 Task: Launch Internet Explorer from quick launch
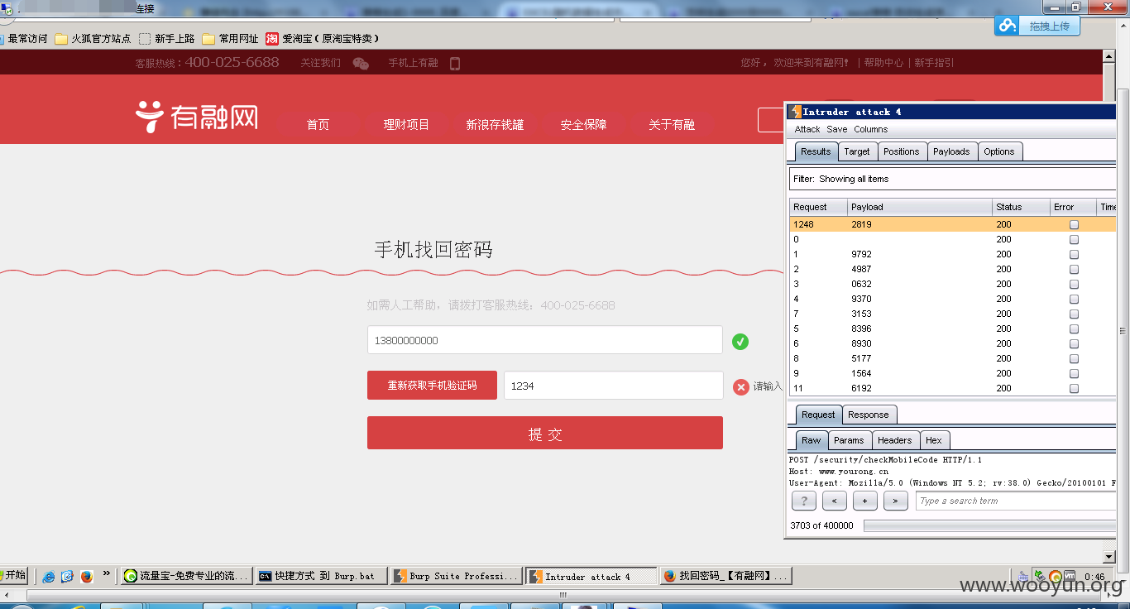point(49,576)
